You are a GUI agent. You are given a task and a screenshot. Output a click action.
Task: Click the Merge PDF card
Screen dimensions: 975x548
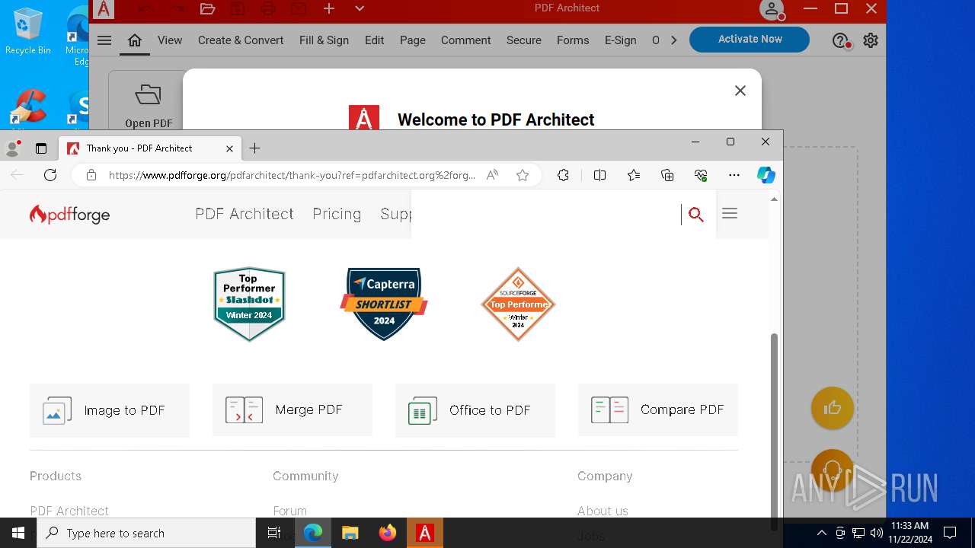(x=292, y=410)
